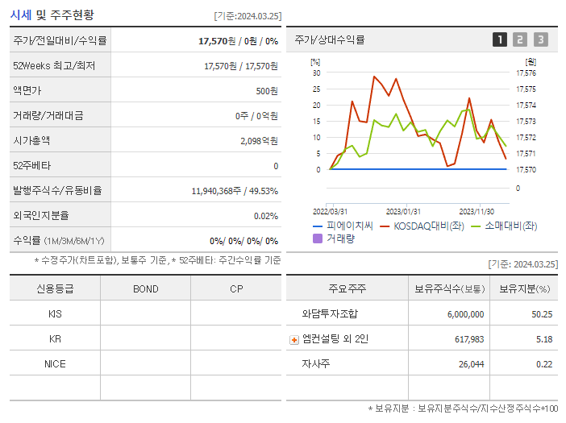
Task: Select the 0.02% foreign ownership value
Action: click(266, 216)
